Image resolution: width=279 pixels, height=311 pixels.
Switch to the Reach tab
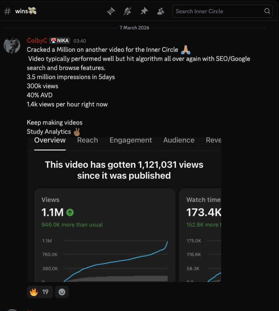tap(87, 140)
